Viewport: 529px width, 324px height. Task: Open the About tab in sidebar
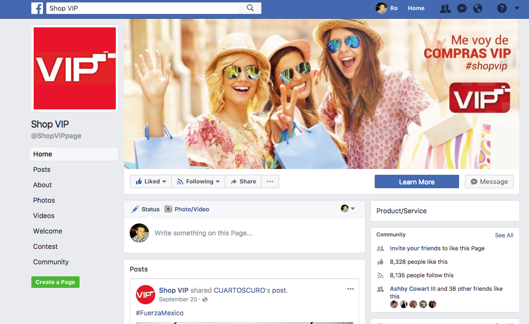click(x=42, y=185)
